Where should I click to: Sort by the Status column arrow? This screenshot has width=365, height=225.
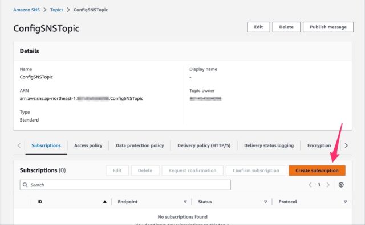(x=265, y=202)
